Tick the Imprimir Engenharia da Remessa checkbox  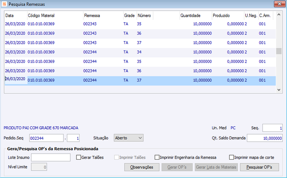click(157, 157)
